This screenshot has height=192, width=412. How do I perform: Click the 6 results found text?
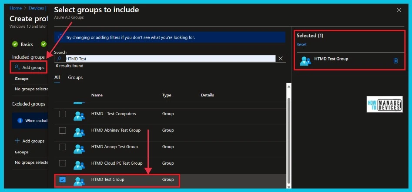70,66
